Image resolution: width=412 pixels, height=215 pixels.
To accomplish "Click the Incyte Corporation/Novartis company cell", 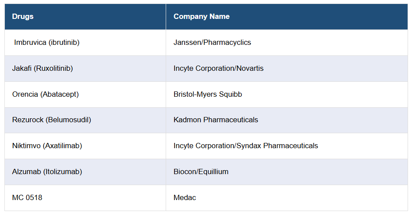I will pos(218,69).
